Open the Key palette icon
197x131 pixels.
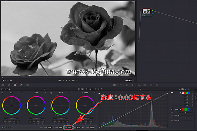tap(145, 85)
